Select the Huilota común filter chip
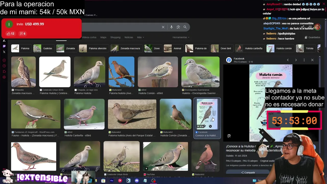 click(280, 48)
